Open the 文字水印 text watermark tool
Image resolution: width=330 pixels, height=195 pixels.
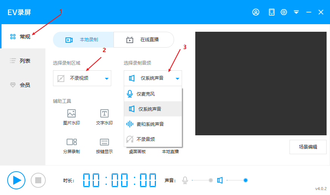(104, 117)
